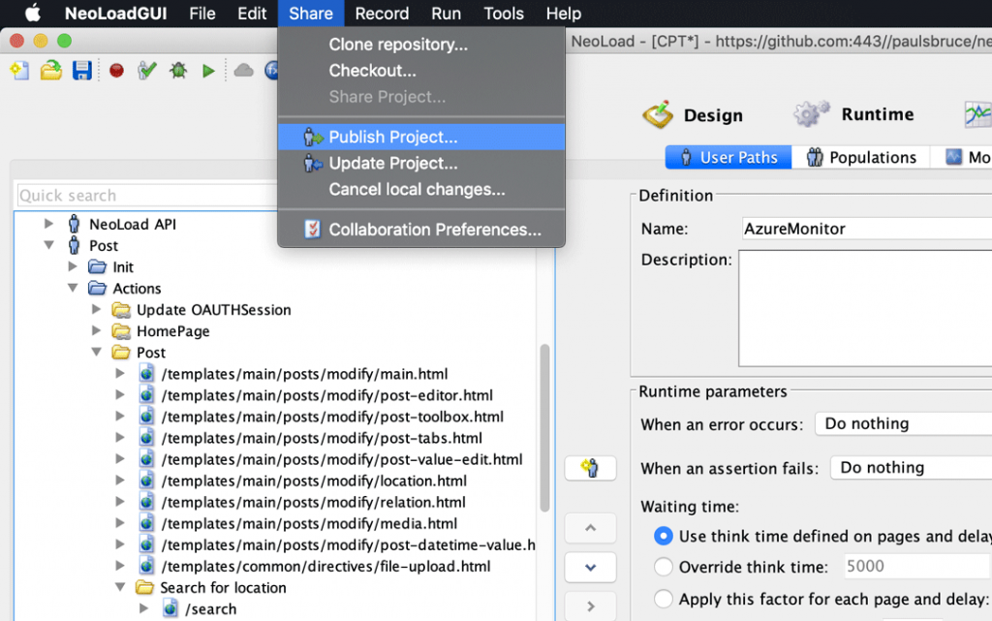The image size is (992, 621).
Task: Expand the Init folder
Action: point(72,266)
